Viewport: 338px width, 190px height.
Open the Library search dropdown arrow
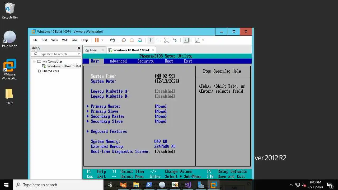point(79,54)
